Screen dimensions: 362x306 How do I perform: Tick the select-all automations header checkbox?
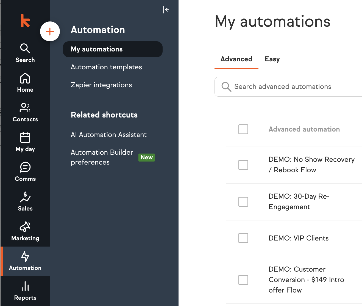pos(243,129)
